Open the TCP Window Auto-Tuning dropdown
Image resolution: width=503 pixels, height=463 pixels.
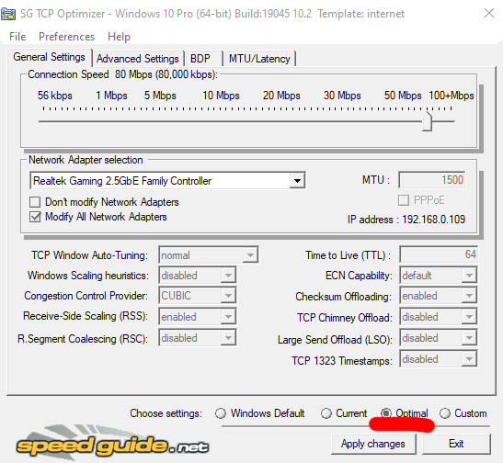click(x=250, y=255)
